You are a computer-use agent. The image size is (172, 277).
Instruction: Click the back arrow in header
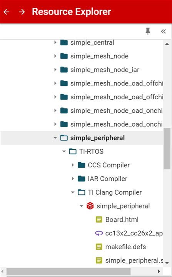pos(7,12)
